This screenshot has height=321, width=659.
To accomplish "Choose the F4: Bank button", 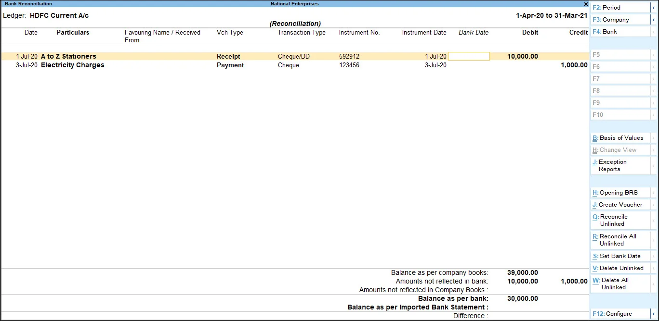I will [620, 32].
